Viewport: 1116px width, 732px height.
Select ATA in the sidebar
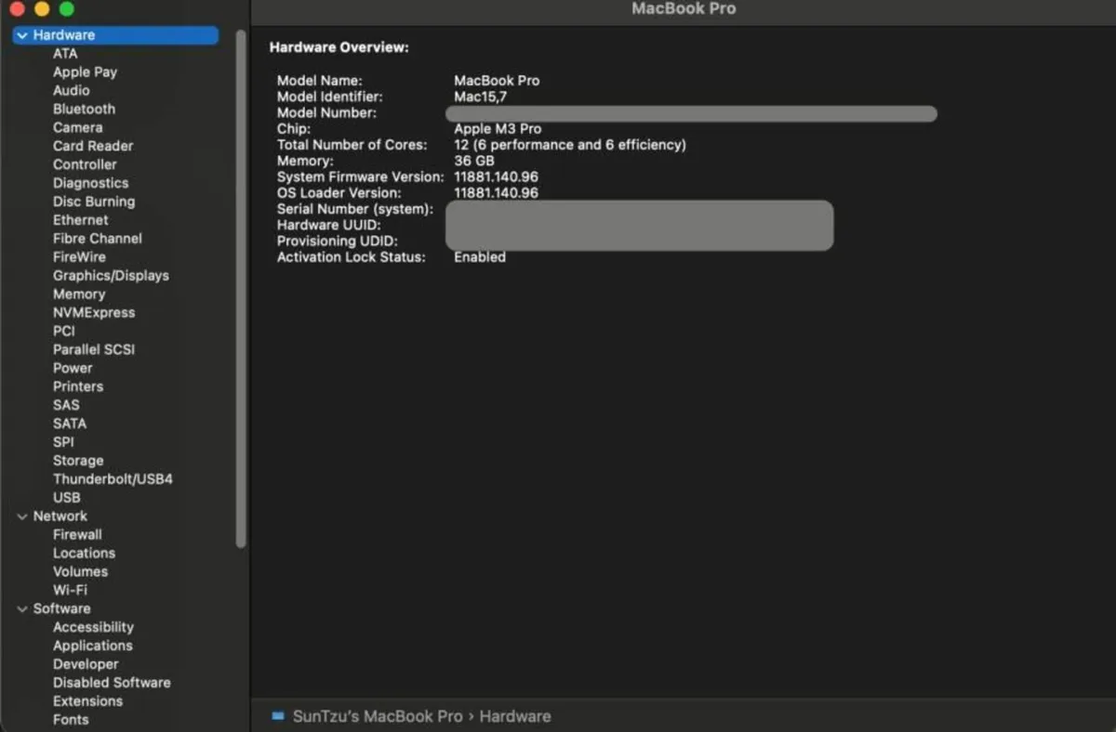[x=65, y=54]
